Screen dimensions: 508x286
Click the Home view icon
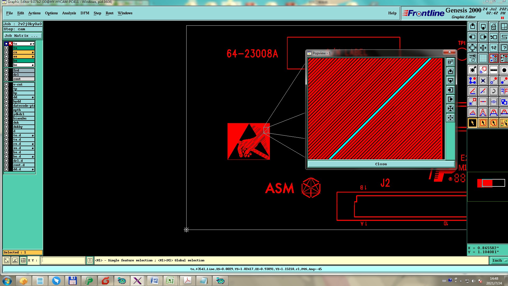click(493, 27)
